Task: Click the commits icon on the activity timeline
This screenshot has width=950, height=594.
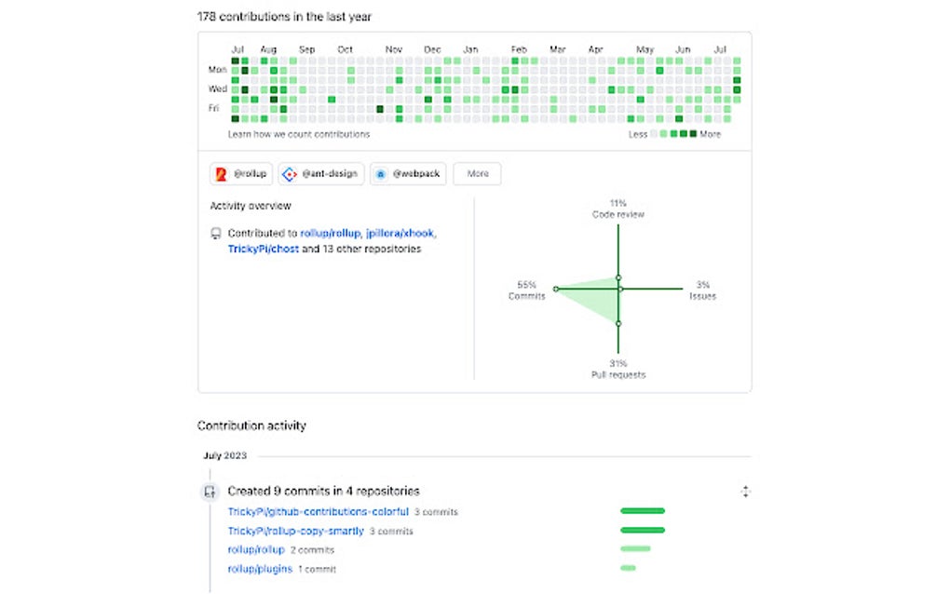Action: (210, 492)
